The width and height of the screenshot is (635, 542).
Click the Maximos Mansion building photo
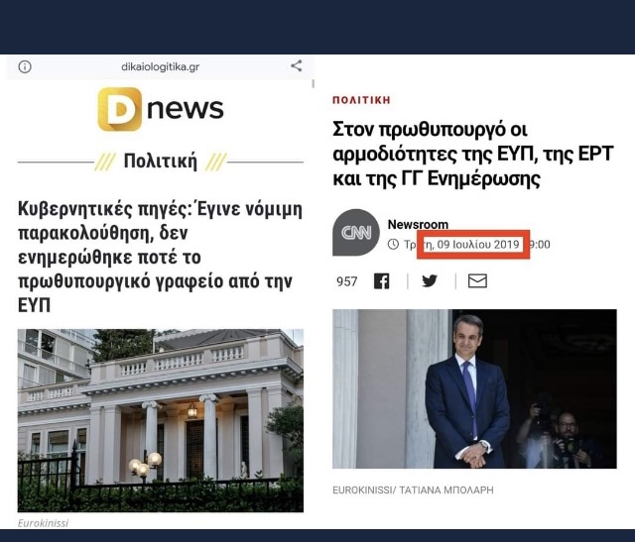point(161,421)
